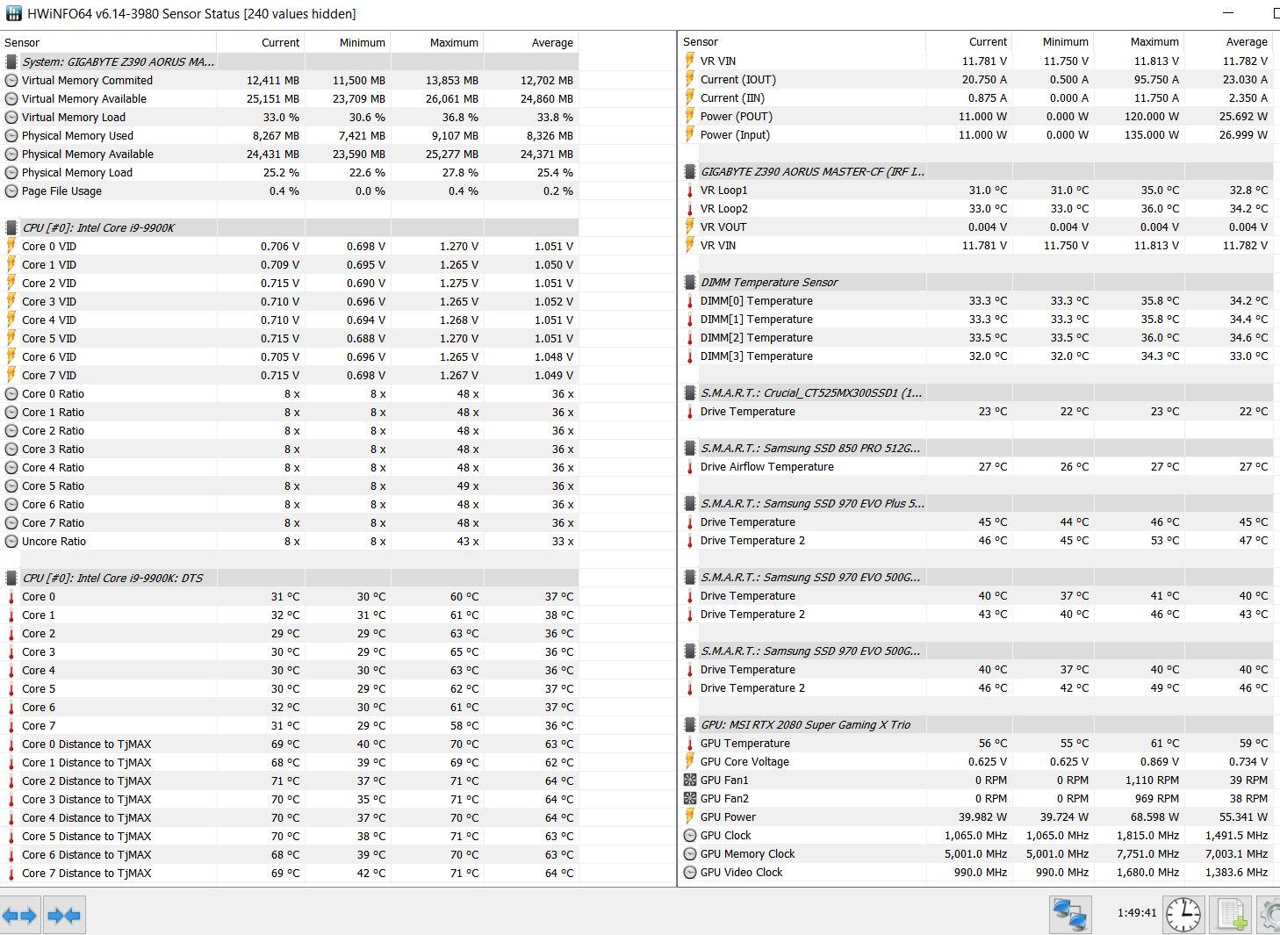The image size is (1280, 935).
Task: Click lightning icon beside Core 0 VID
Action: tap(11, 246)
